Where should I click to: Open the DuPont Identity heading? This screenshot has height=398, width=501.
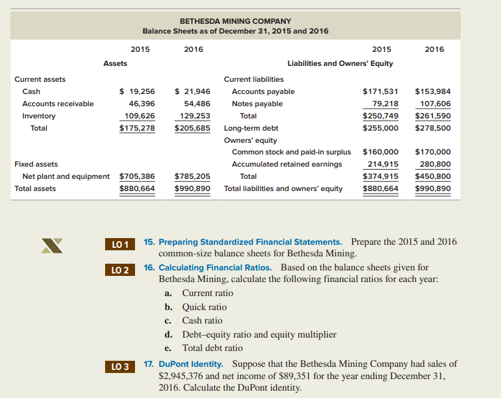click(x=191, y=364)
